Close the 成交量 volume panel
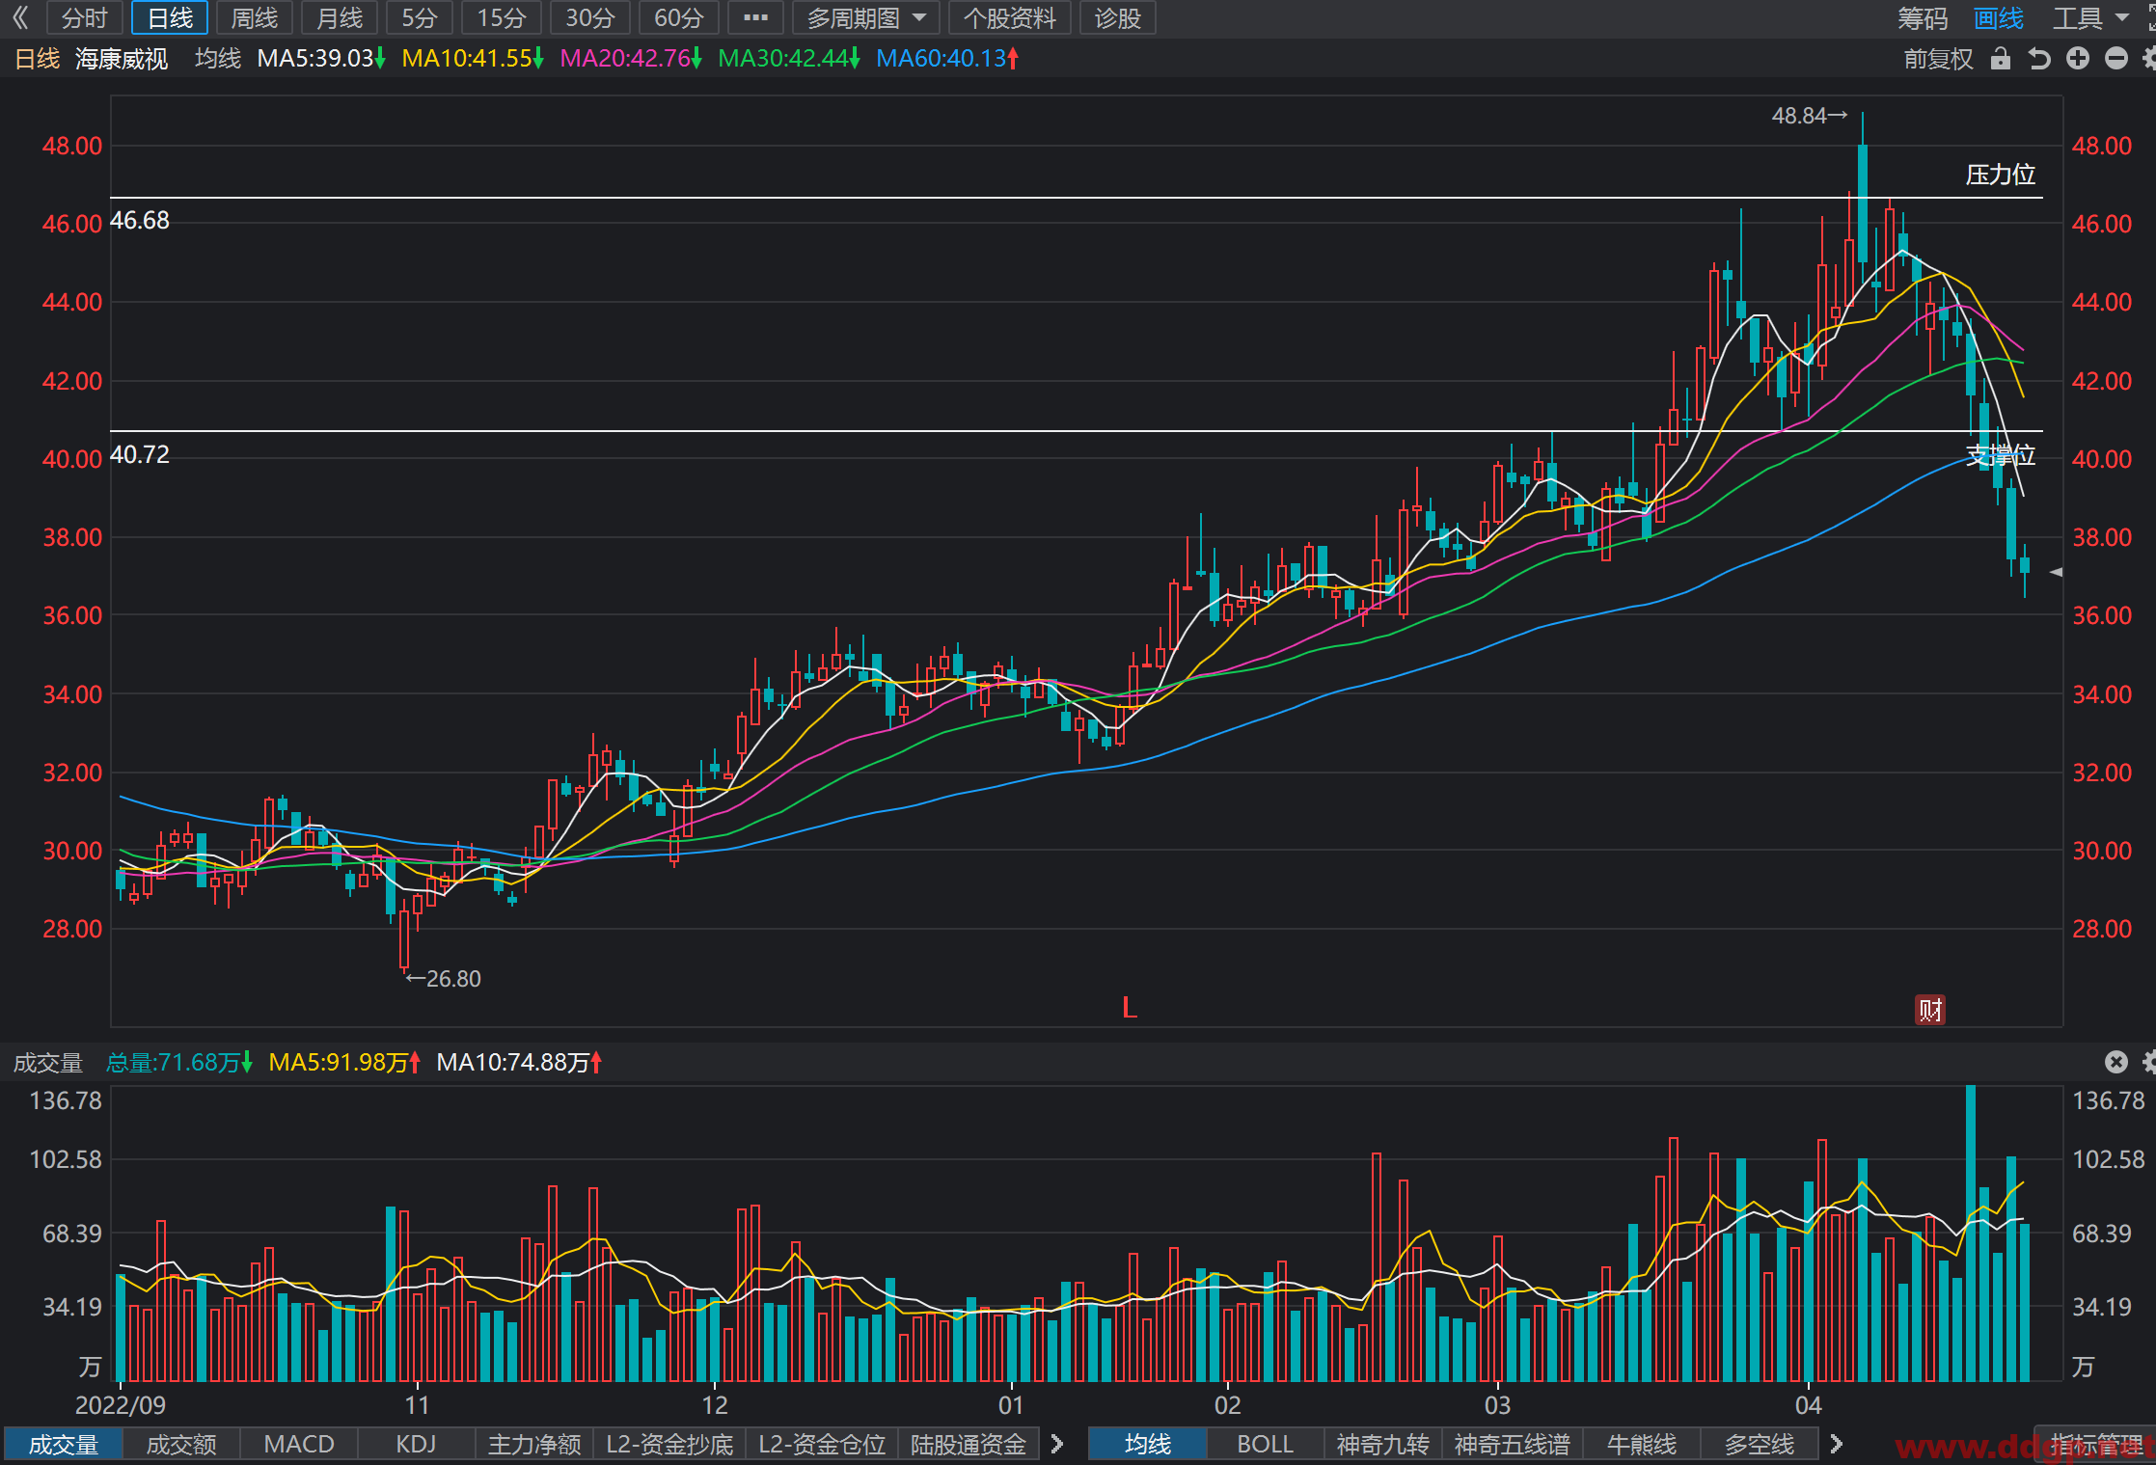Image resolution: width=2156 pixels, height=1465 pixels. [x=2116, y=1062]
